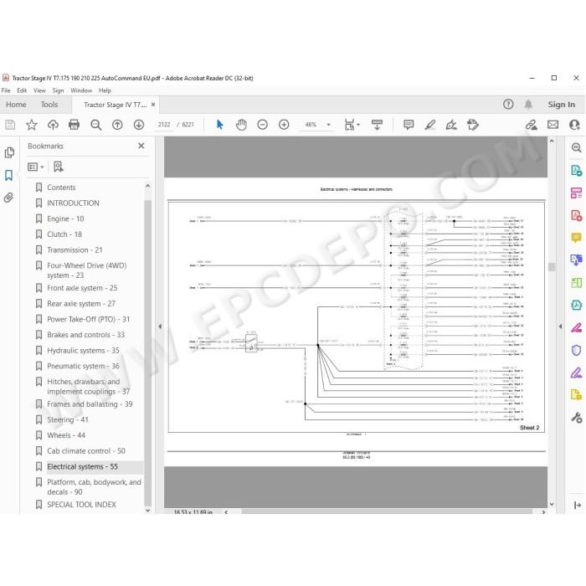Go to previous page arrow
Screen dimensions: 586x586
click(117, 125)
